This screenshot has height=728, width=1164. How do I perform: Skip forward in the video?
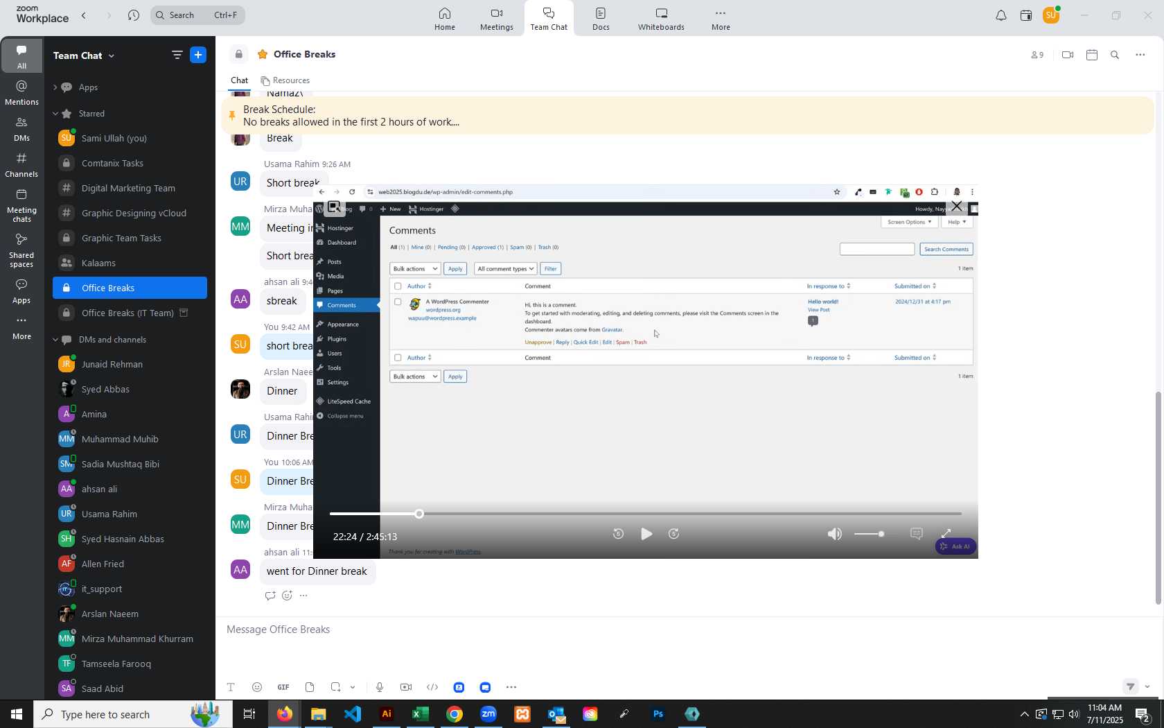pyautogui.click(x=674, y=534)
